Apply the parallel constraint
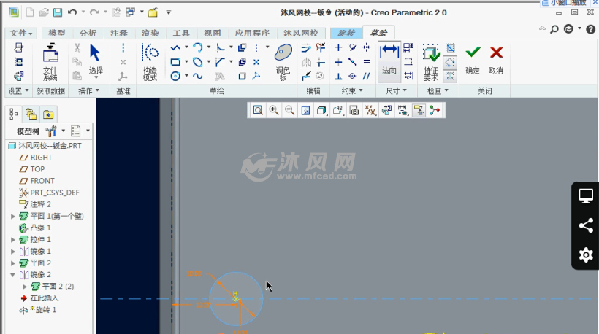The image size is (599, 334). [x=367, y=76]
